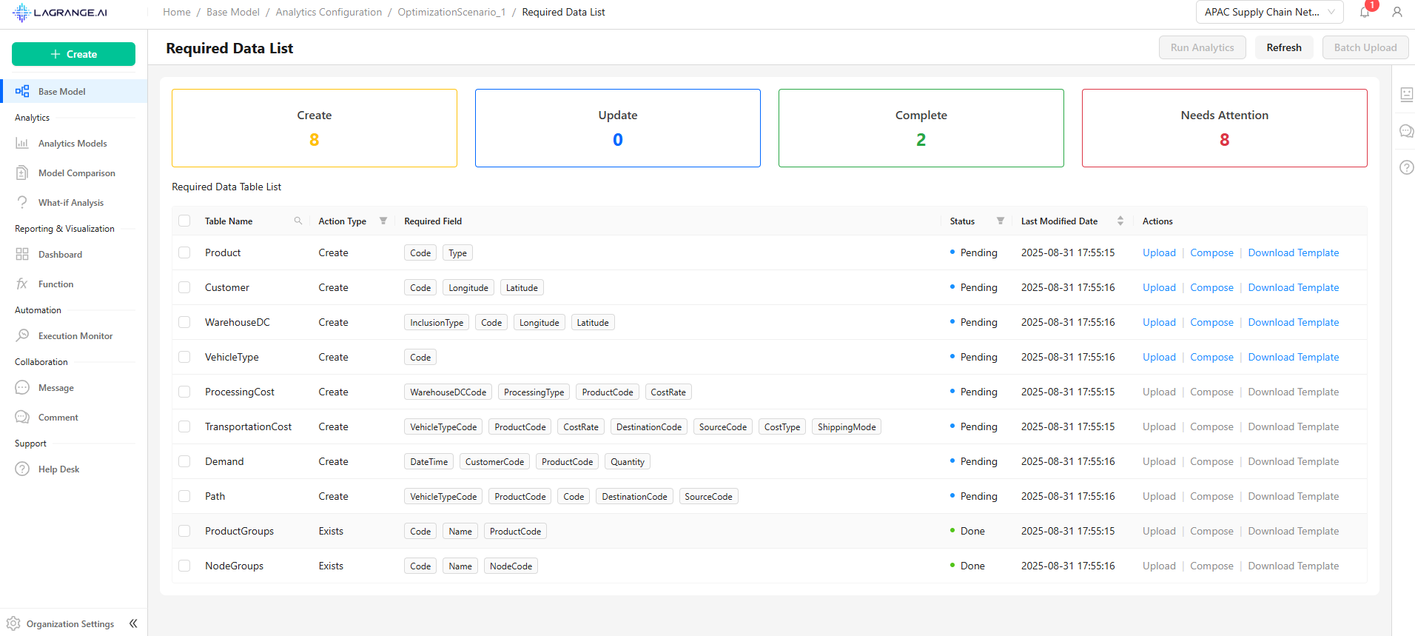Screen dimensions: 1415x636
Task: Click the Needs Attention summary card
Action: click(1224, 128)
